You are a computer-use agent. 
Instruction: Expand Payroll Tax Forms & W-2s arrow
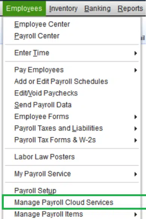[x=136, y=140]
